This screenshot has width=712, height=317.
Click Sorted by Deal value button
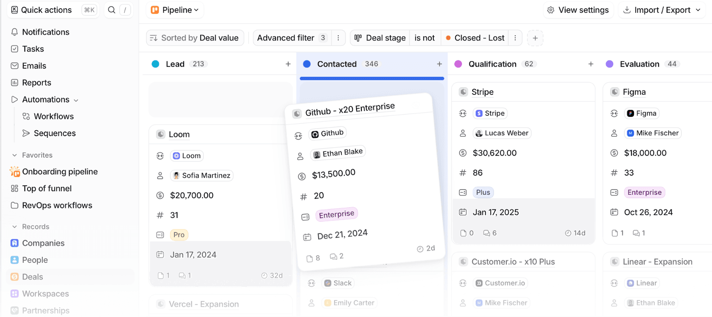195,38
